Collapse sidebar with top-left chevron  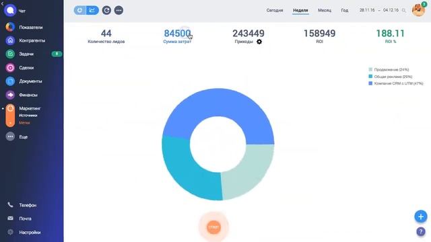pos(2,4)
